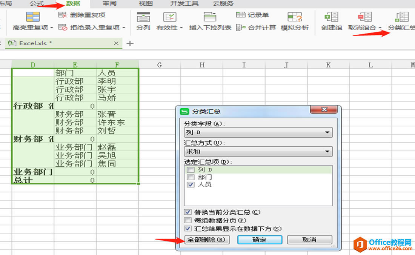Viewport: 415px width, 255px height.
Task: Select the 财务部 汇总 subtotal row label
Action: pos(33,139)
